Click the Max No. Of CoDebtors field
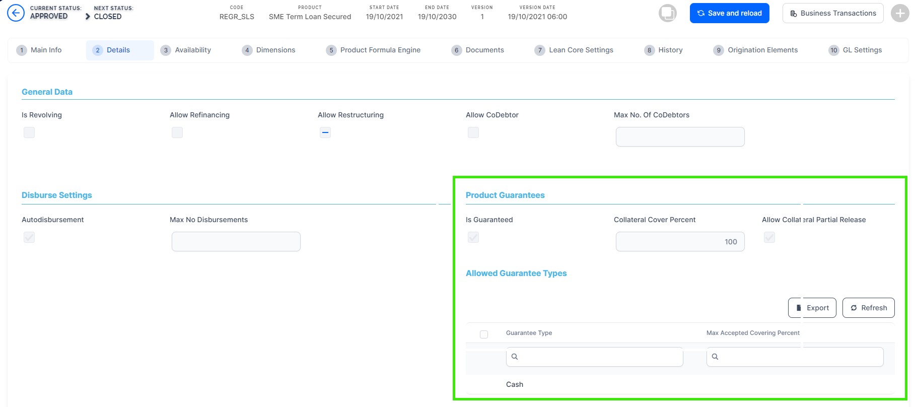The height and width of the screenshot is (407, 915). tap(680, 137)
